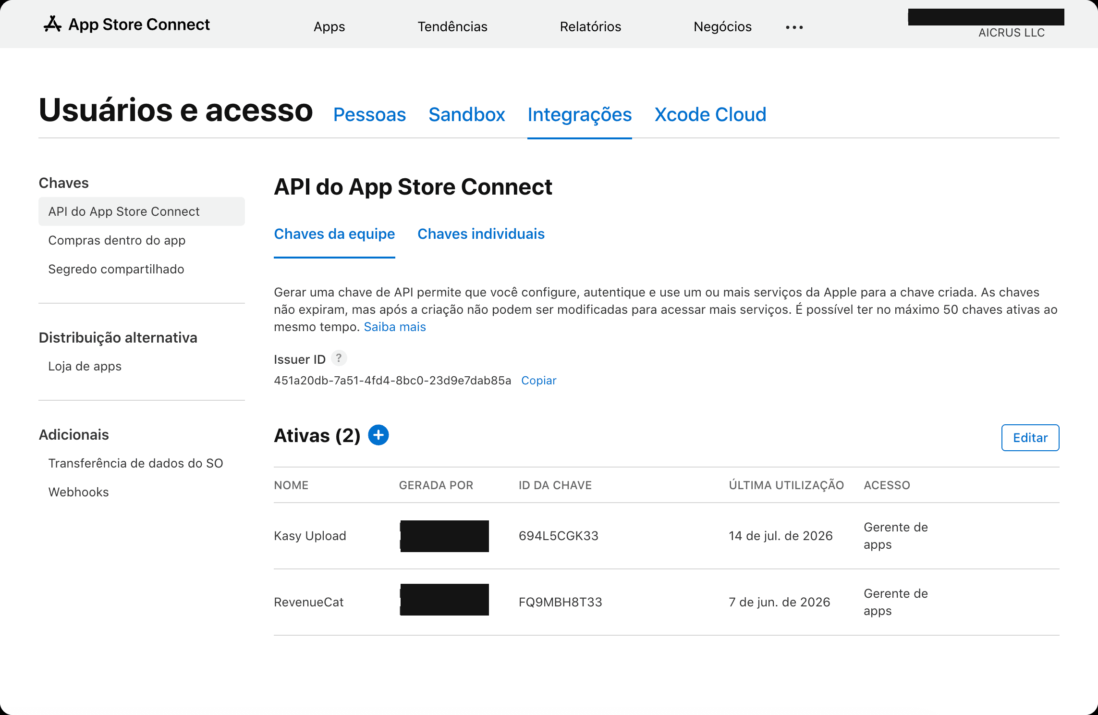Click the Kasy Upload key name
1098x715 pixels.
pos(310,536)
